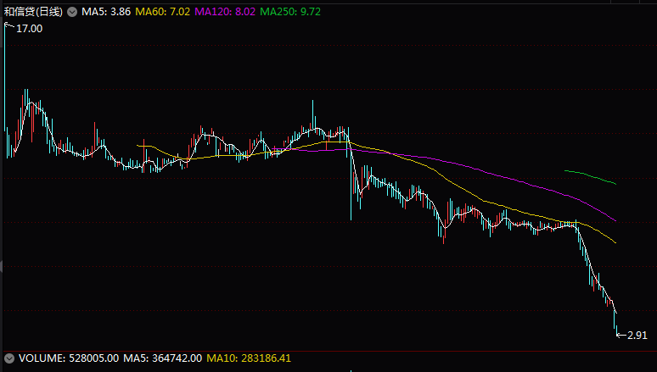The width and height of the screenshot is (657, 372).
Task: Expand the VOLUME indicator dropdown arrow
Action: point(9,358)
